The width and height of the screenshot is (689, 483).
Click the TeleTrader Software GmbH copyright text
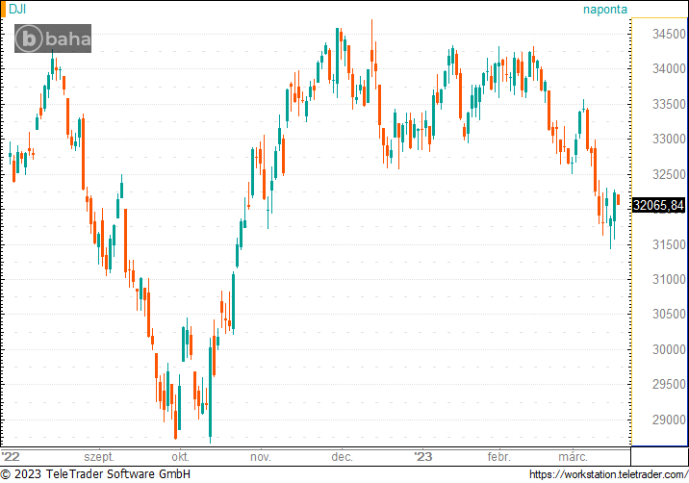[x=96, y=474]
